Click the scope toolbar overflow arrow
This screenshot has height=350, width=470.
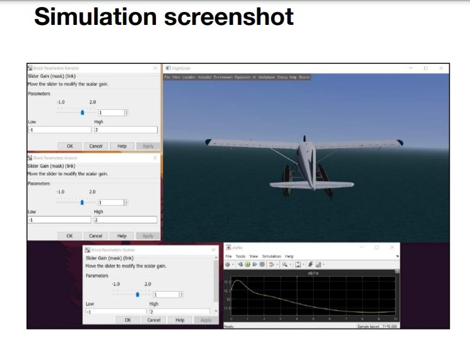point(397,256)
